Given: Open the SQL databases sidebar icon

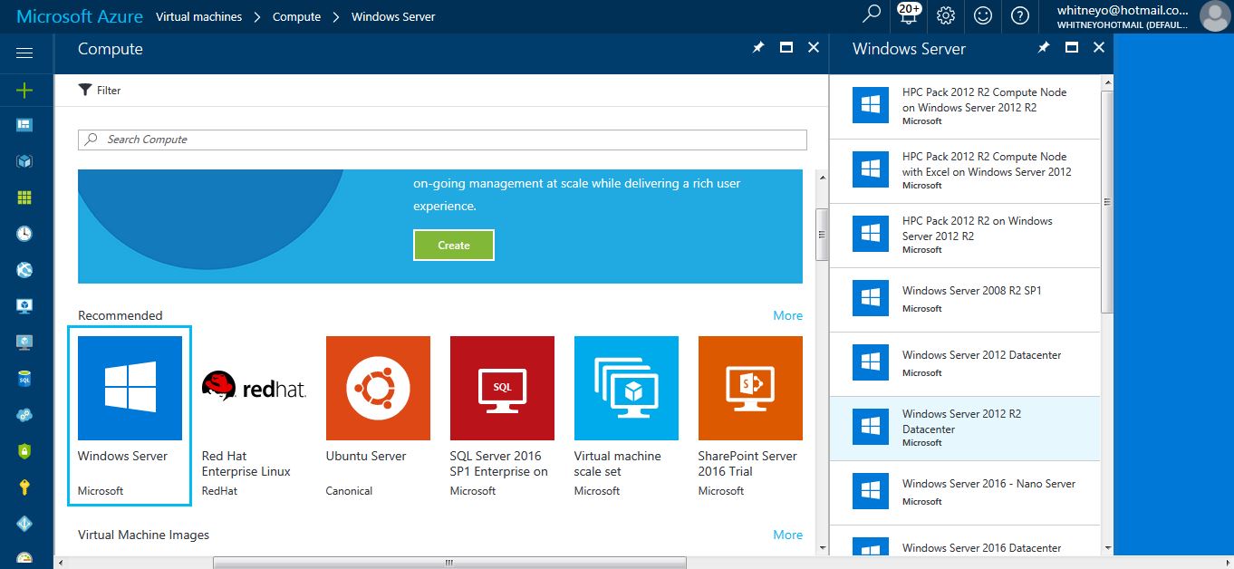Looking at the screenshot, I should [24, 379].
